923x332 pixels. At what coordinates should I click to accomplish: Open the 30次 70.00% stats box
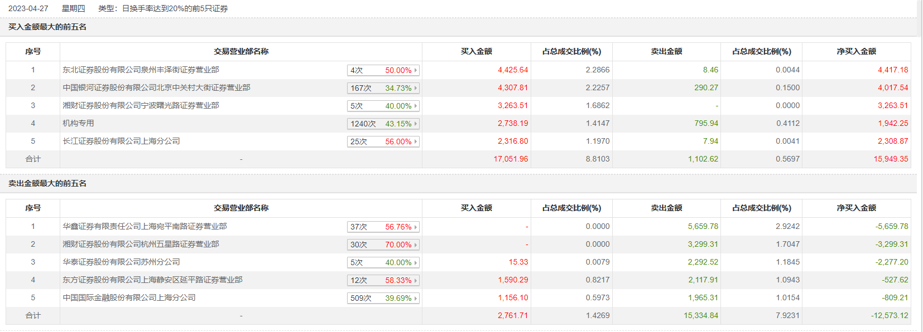[383, 245]
